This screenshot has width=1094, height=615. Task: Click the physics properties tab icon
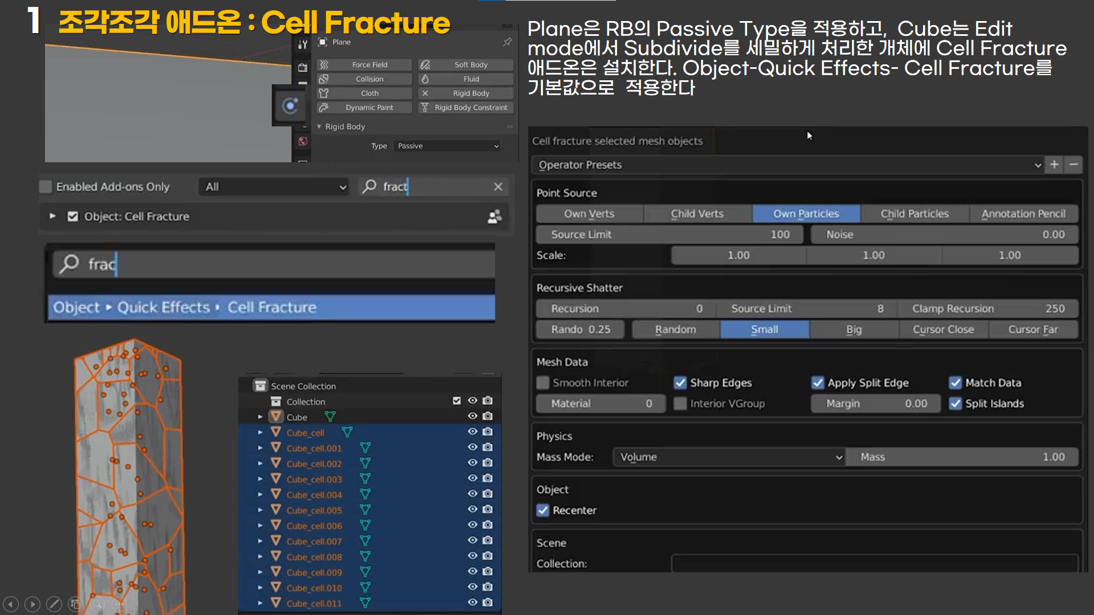point(290,106)
